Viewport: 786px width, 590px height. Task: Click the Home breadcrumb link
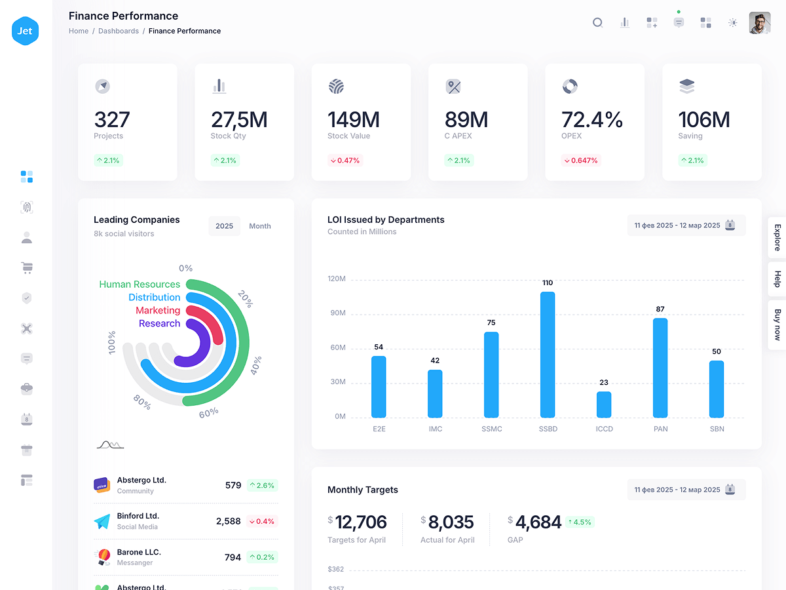pos(79,31)
